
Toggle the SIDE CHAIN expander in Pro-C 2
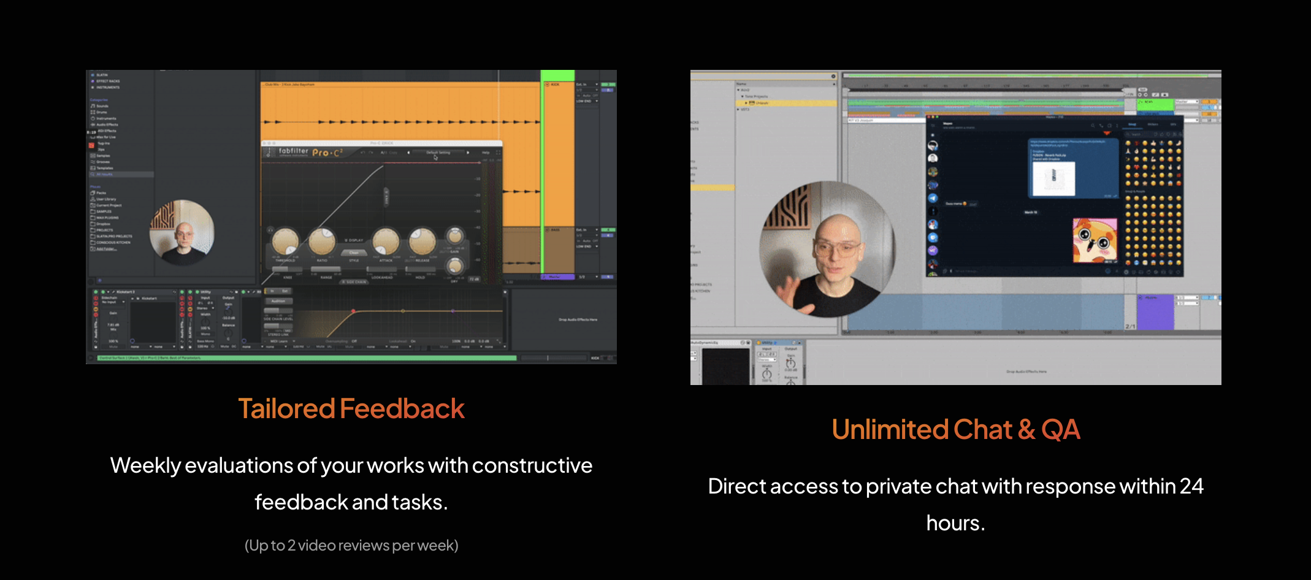354,282
